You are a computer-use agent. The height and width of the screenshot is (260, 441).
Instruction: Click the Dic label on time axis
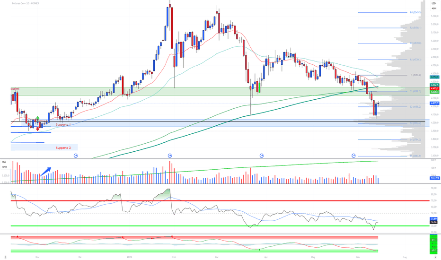click(80, 257)
